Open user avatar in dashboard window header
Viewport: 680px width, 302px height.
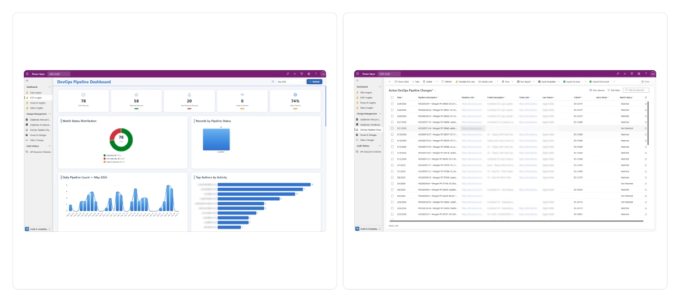[323, 74]
